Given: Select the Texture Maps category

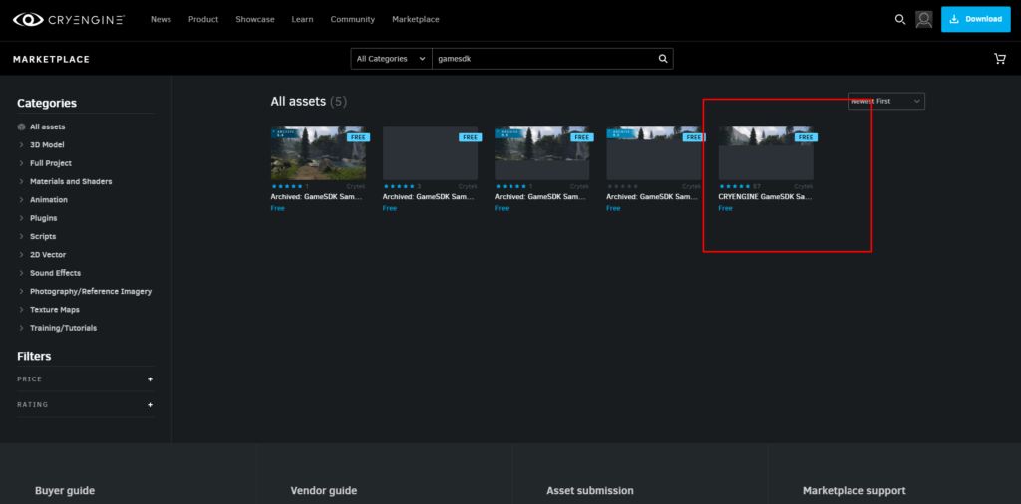Looking at the screenshot, I should (x=54, y=309).
